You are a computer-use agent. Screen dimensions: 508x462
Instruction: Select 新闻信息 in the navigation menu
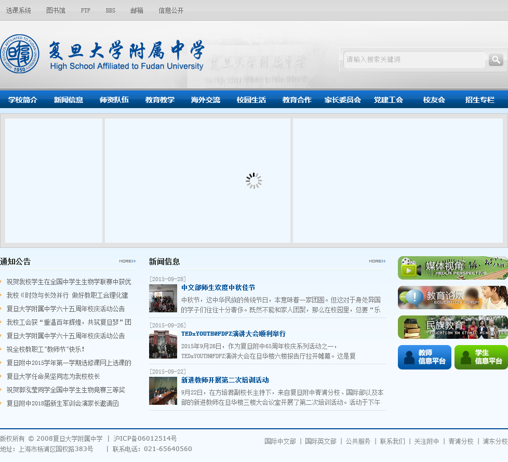click(69, 100)
